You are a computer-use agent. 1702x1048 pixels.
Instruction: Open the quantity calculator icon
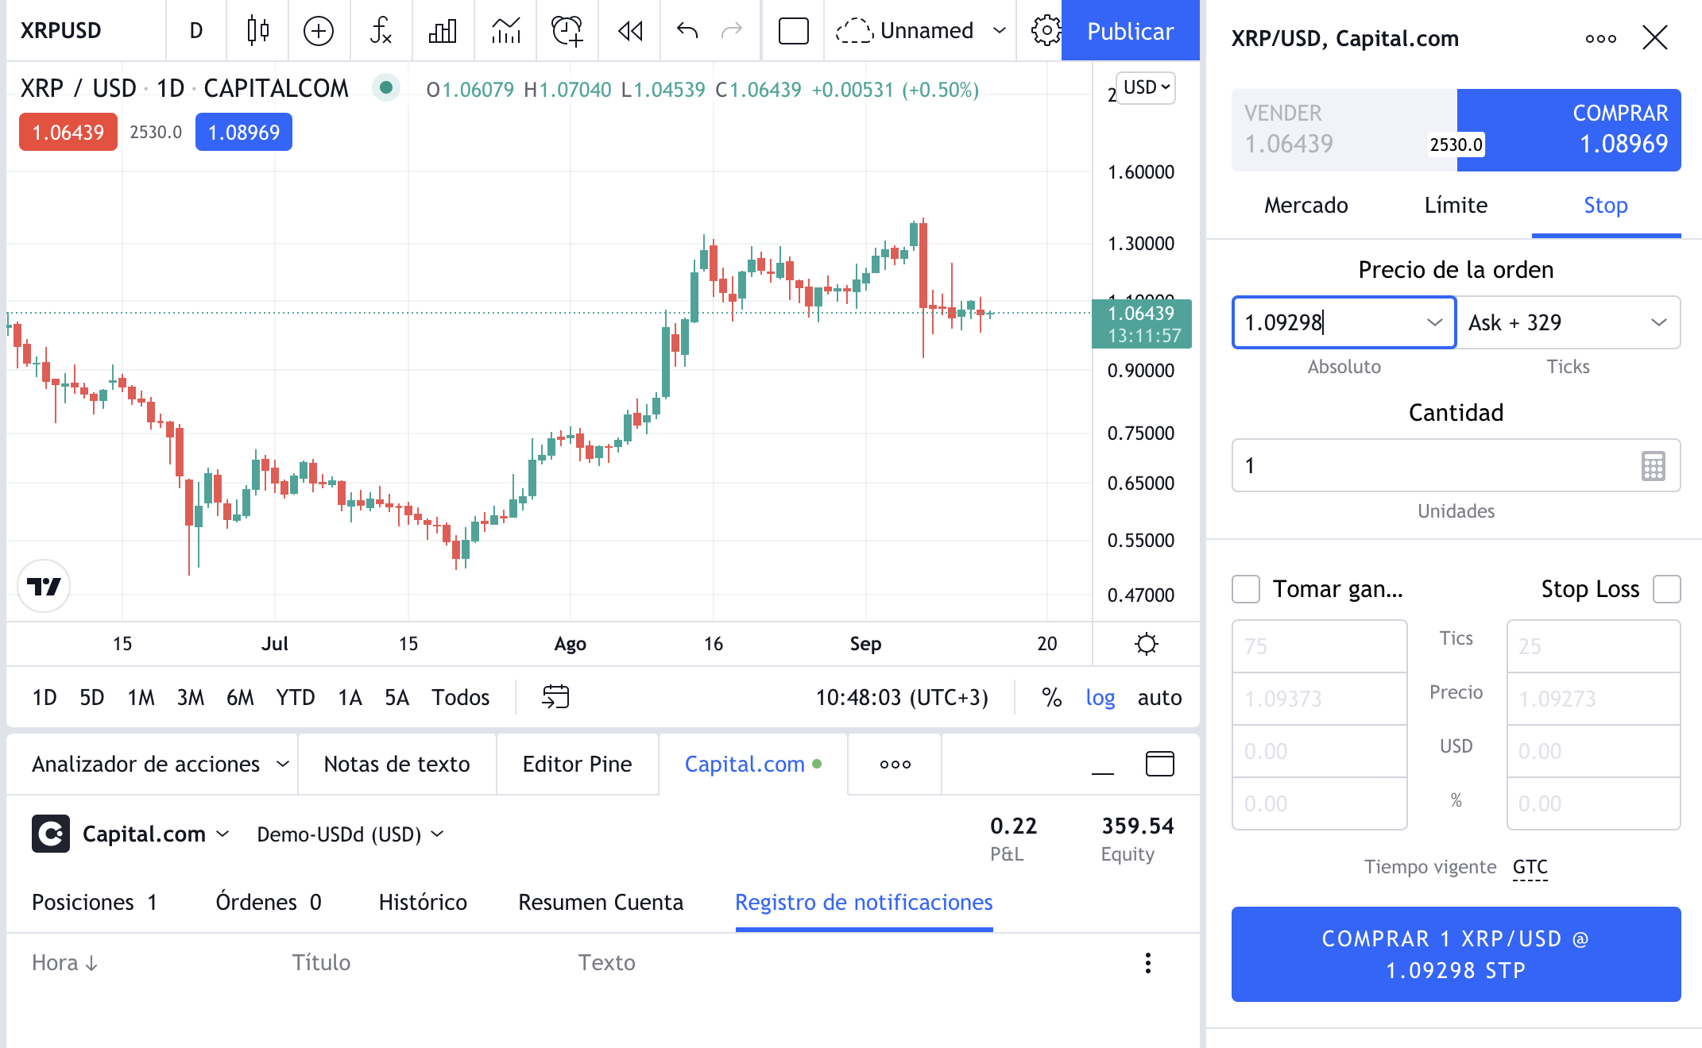click(1653, 466)
